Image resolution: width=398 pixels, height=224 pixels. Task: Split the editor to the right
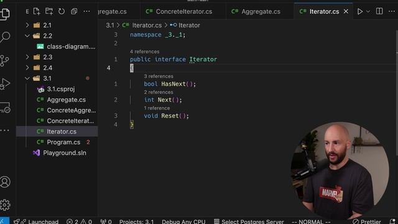tap(379, 11)
